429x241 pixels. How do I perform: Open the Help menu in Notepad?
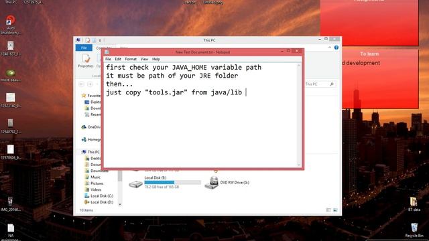156,59
